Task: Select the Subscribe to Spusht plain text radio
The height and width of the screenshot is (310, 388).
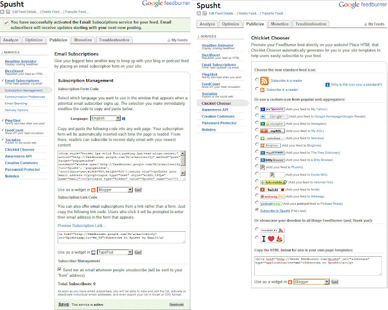Action: (x=257, y=209)
